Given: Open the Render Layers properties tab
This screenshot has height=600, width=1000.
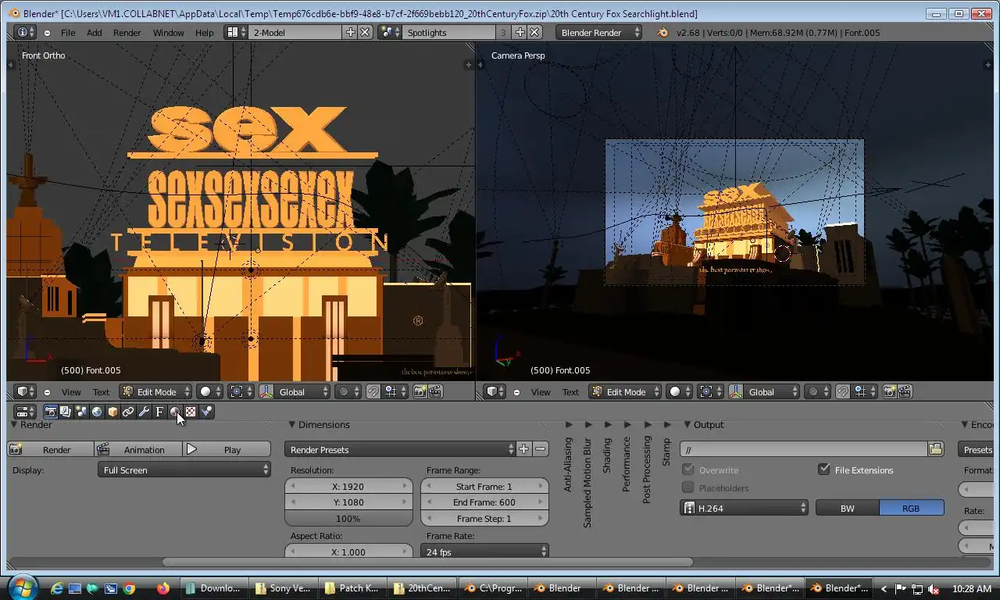Looking at the screenshot, I should [x=66, y=412].
